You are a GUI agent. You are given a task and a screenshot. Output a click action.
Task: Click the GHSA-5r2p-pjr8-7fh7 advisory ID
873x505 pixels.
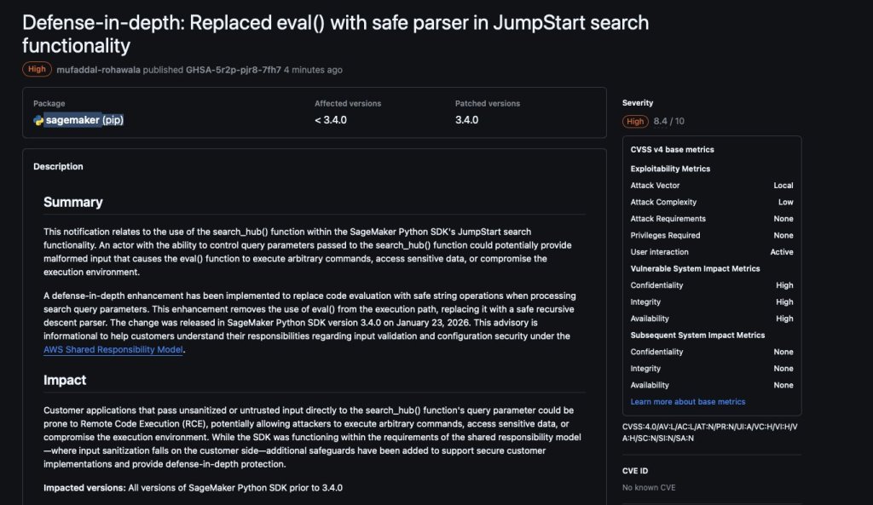coord(233,70)
